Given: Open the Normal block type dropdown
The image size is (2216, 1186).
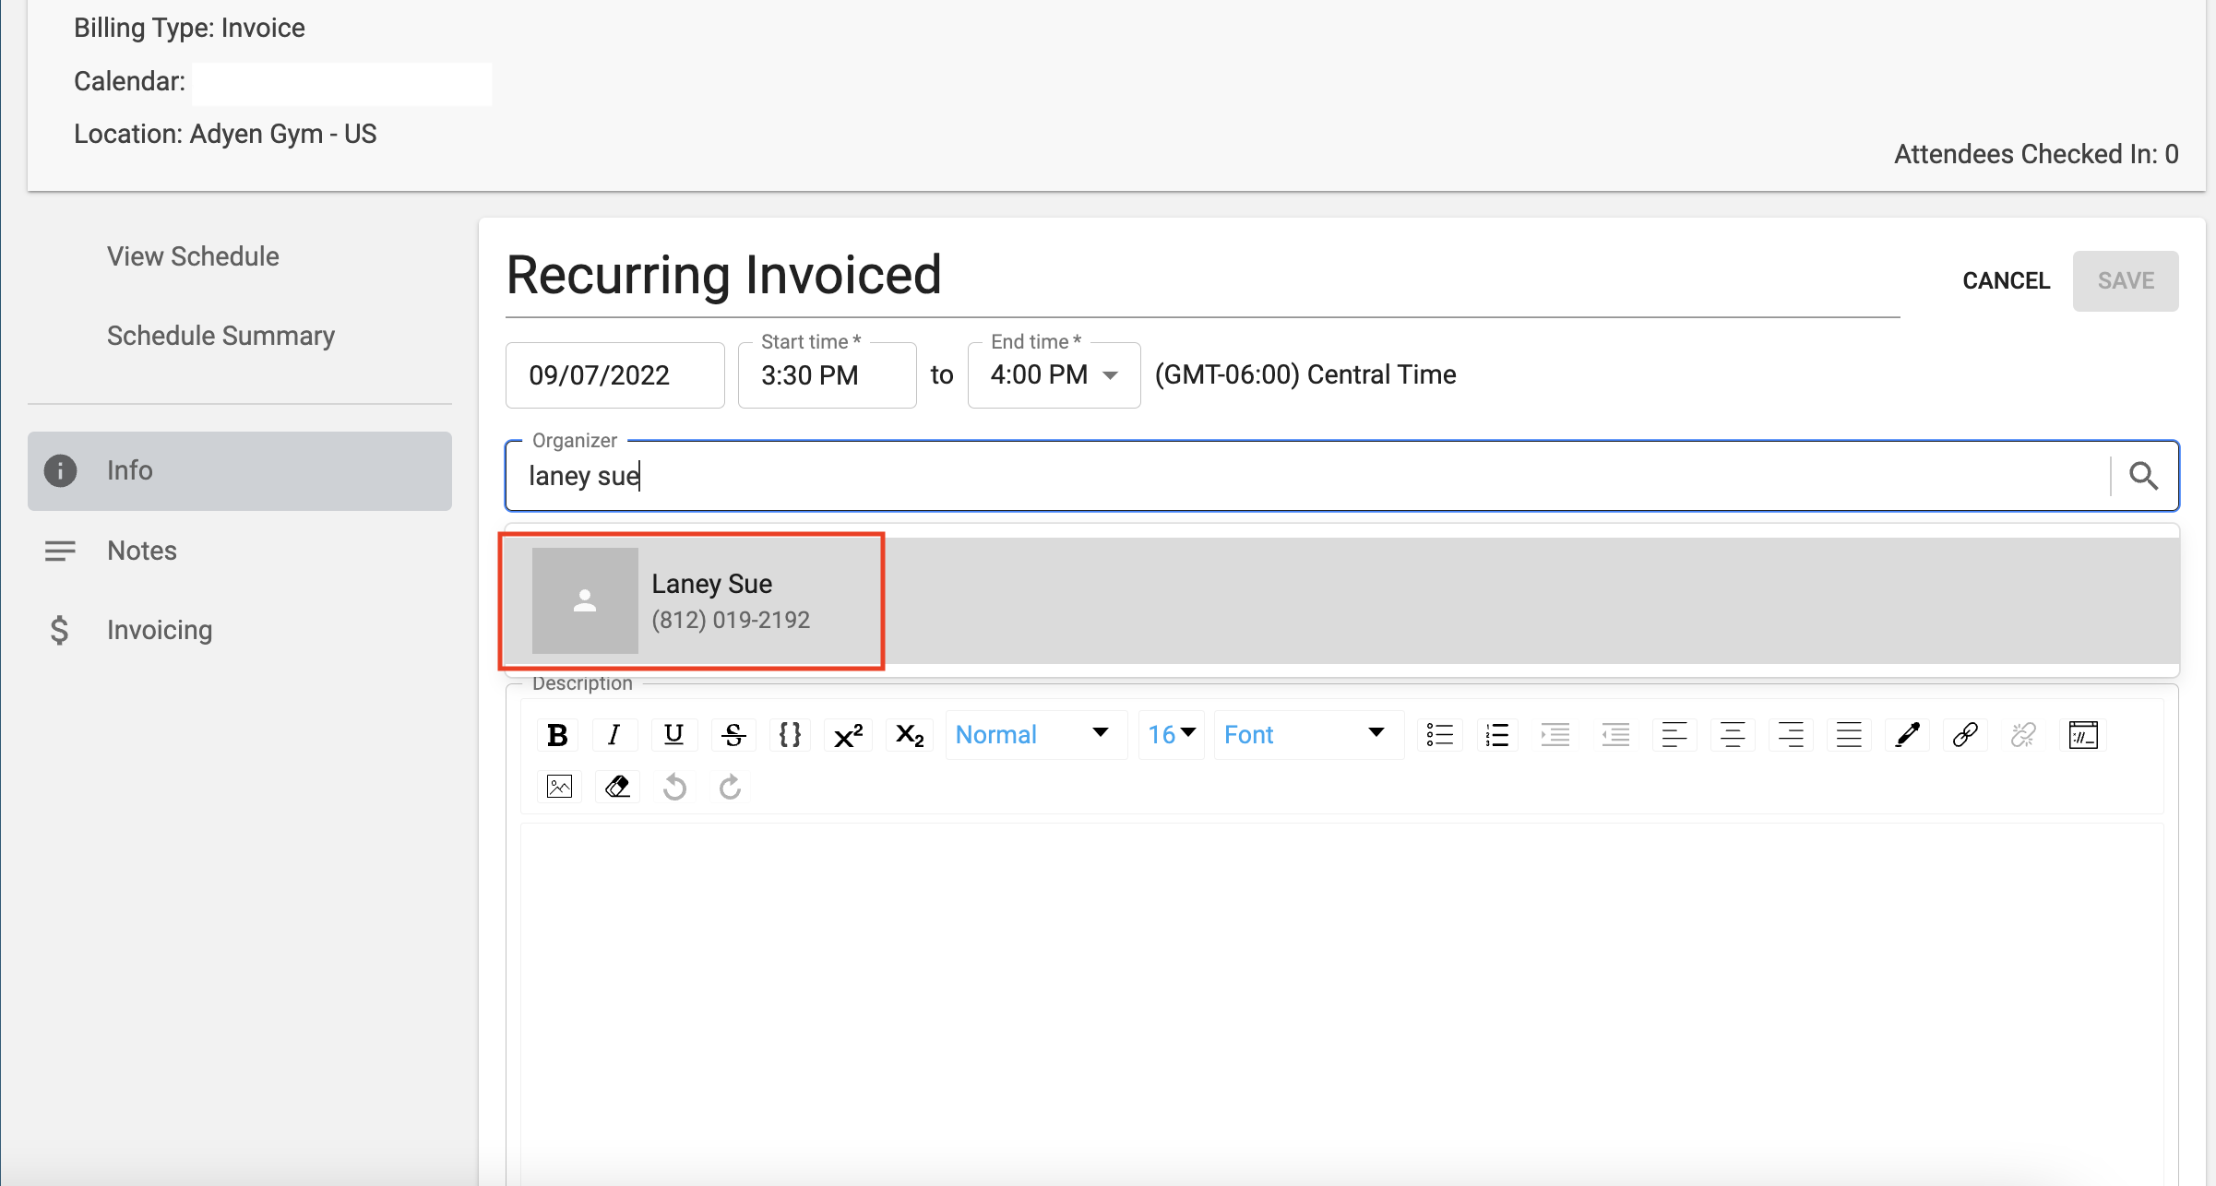Looking at the screenshot, I should point(1032,735).
